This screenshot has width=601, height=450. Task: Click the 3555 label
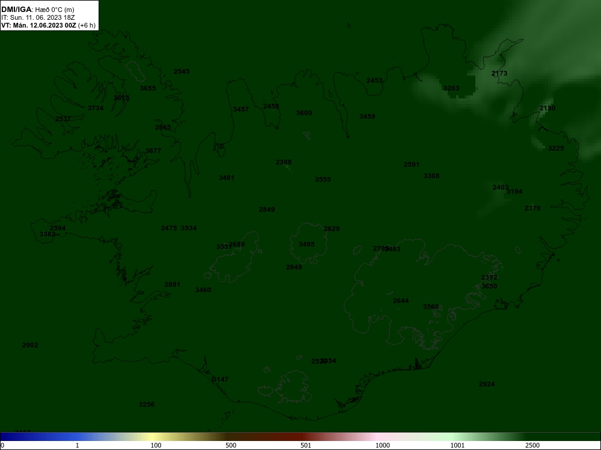click(323, 179)
